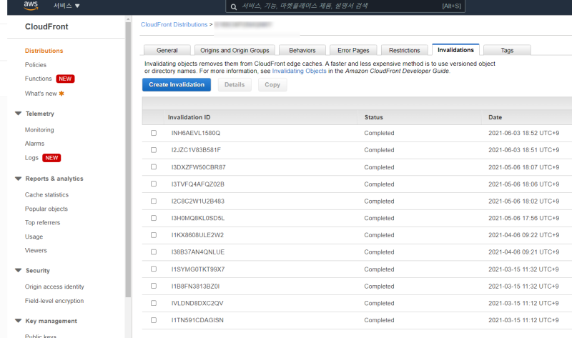This screenshot has height=338, width=572.
Task: Click the NEW badge beside Functions
Action: point(65,79)
